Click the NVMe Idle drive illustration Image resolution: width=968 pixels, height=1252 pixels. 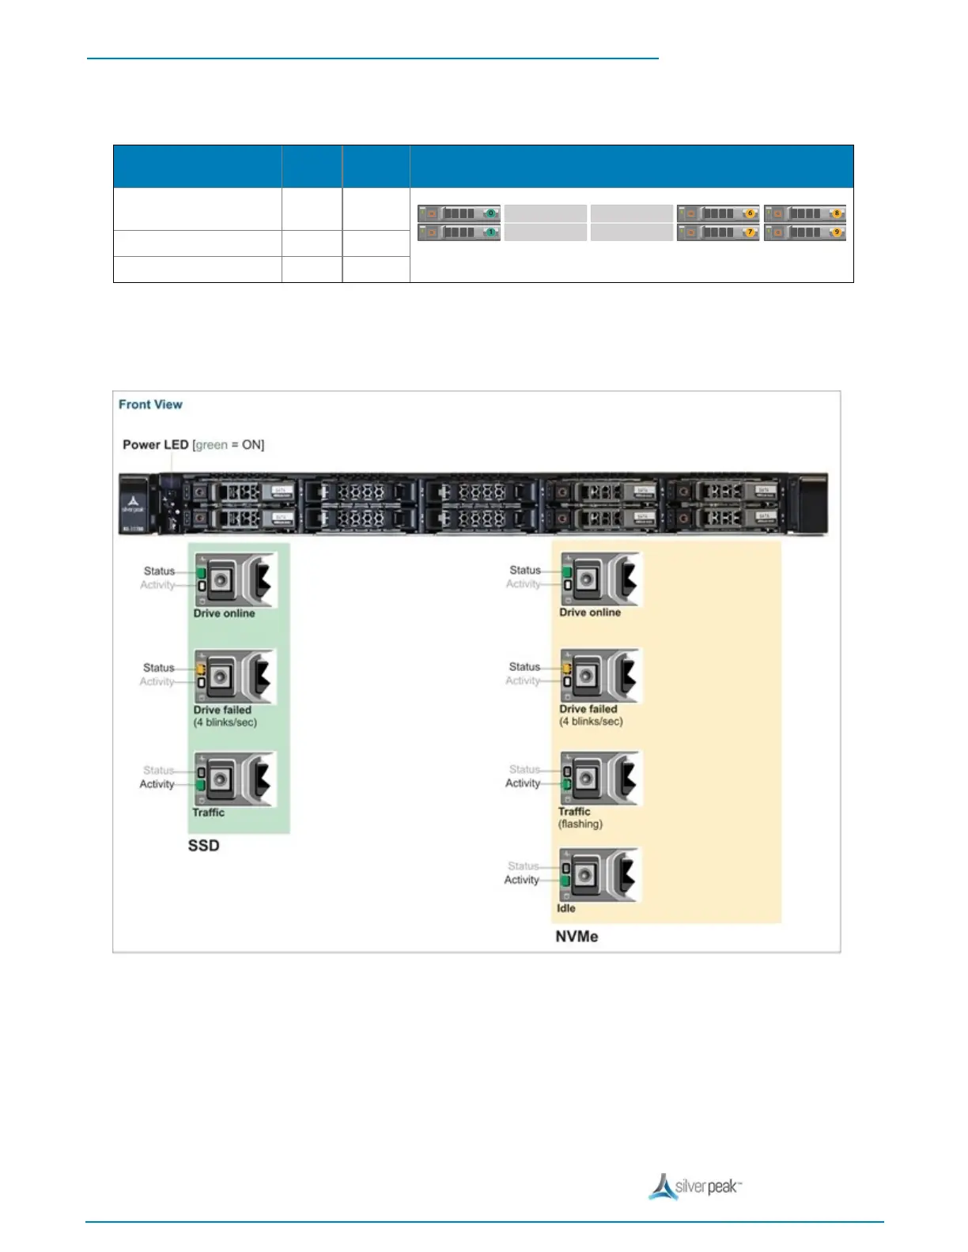click(x=599, y=875)
